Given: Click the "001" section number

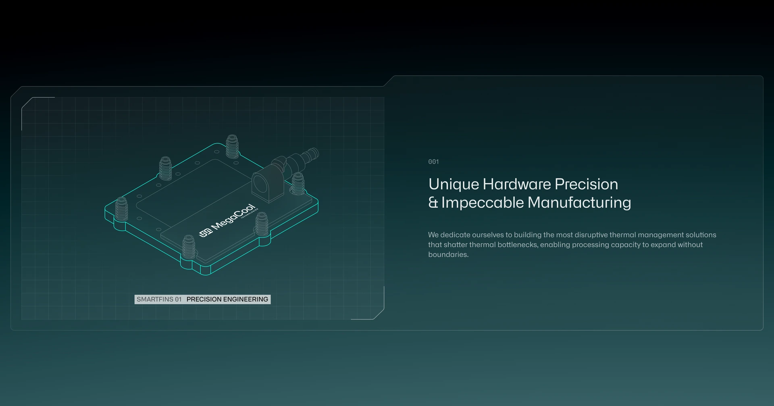Looking at the screenshot, I should 433,162.
